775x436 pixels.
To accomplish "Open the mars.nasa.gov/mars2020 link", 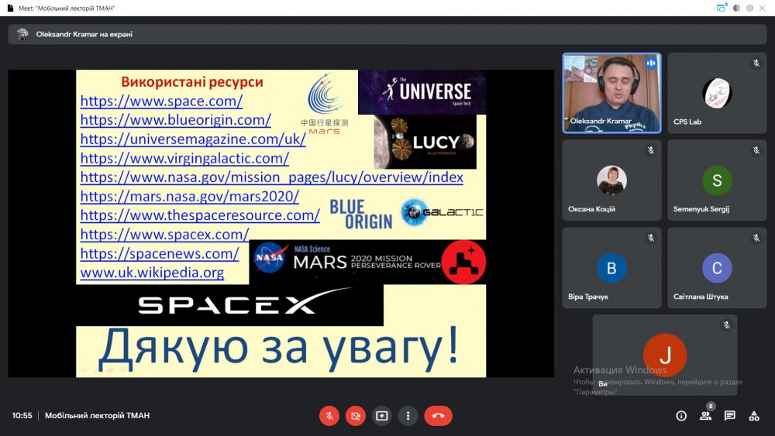I will (189, 197).
